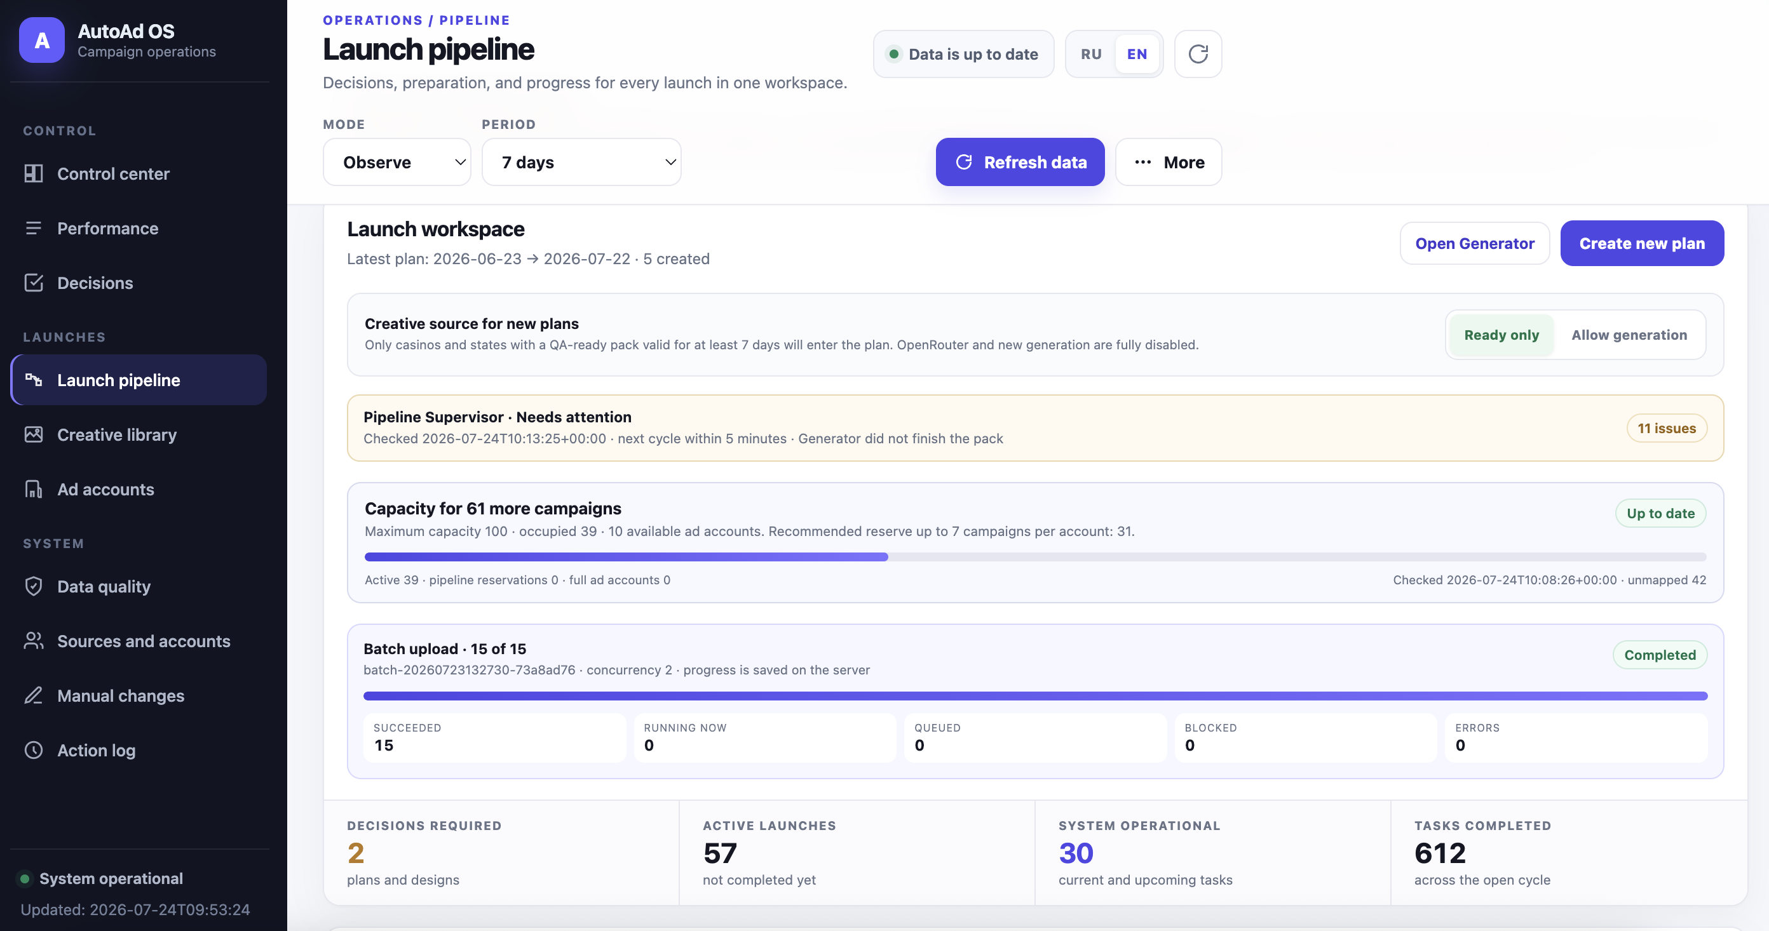Click the Up to date capacity badge
This screenshot has height=931, width=1769.
point(1660,514)
